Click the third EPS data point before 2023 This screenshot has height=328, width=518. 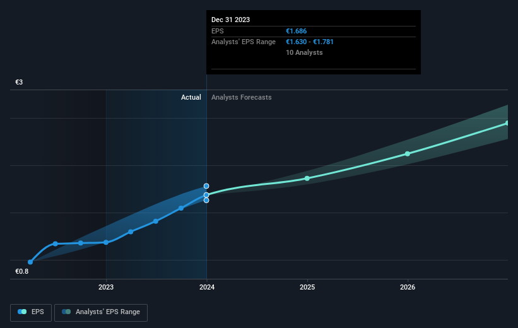[x=81, y=243]
